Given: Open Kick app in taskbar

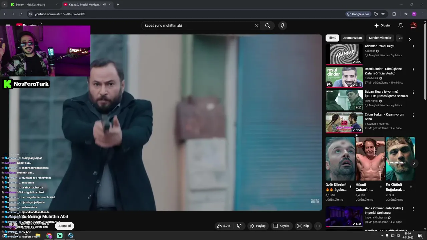Looking at the screenshot, I should pyautogui.click(x=60, y=236).
